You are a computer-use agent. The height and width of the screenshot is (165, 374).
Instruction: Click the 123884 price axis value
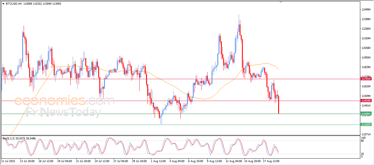[366, 19]
